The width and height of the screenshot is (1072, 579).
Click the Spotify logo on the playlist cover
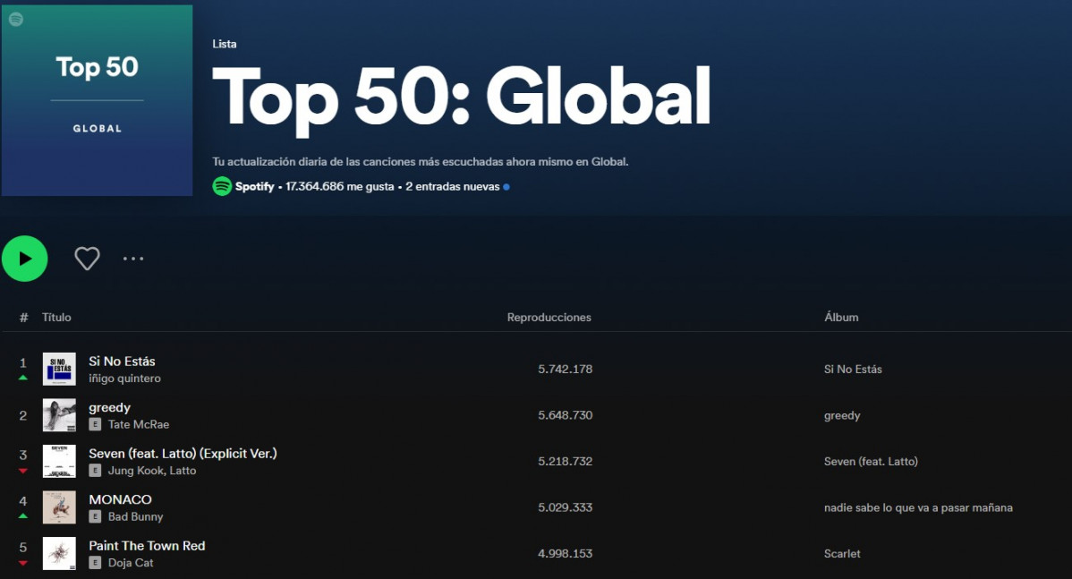tap(16, 19)
